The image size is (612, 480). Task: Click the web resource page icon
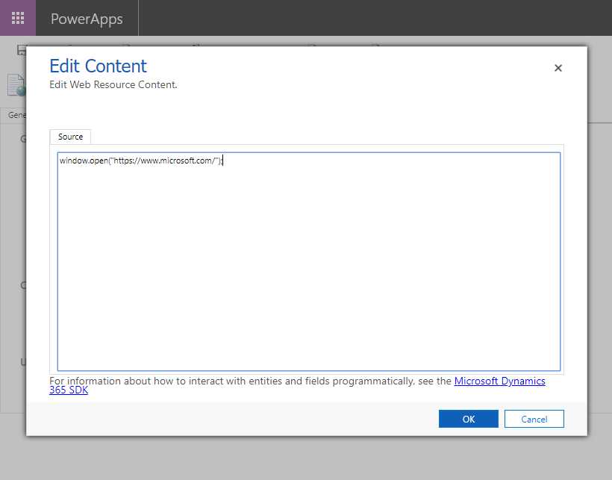pyautogui.click(x=16, y=85)
